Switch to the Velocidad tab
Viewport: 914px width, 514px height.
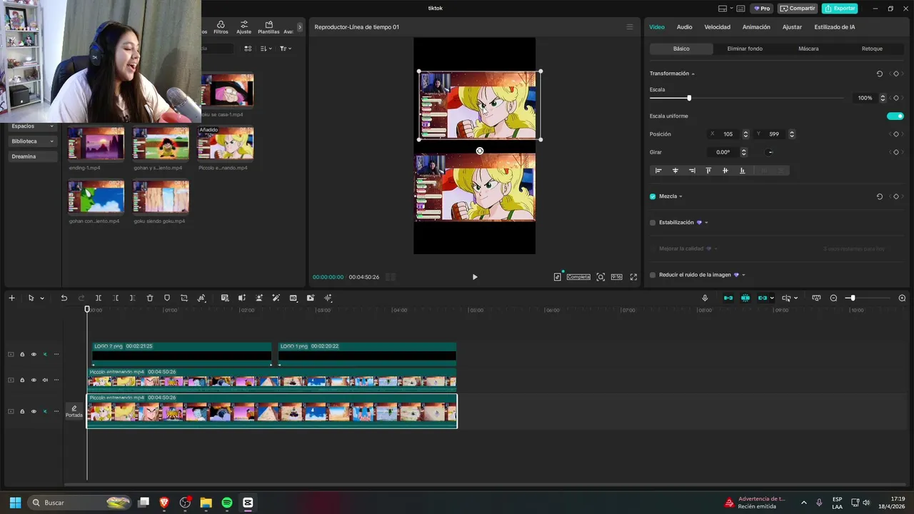click(717, 27)
